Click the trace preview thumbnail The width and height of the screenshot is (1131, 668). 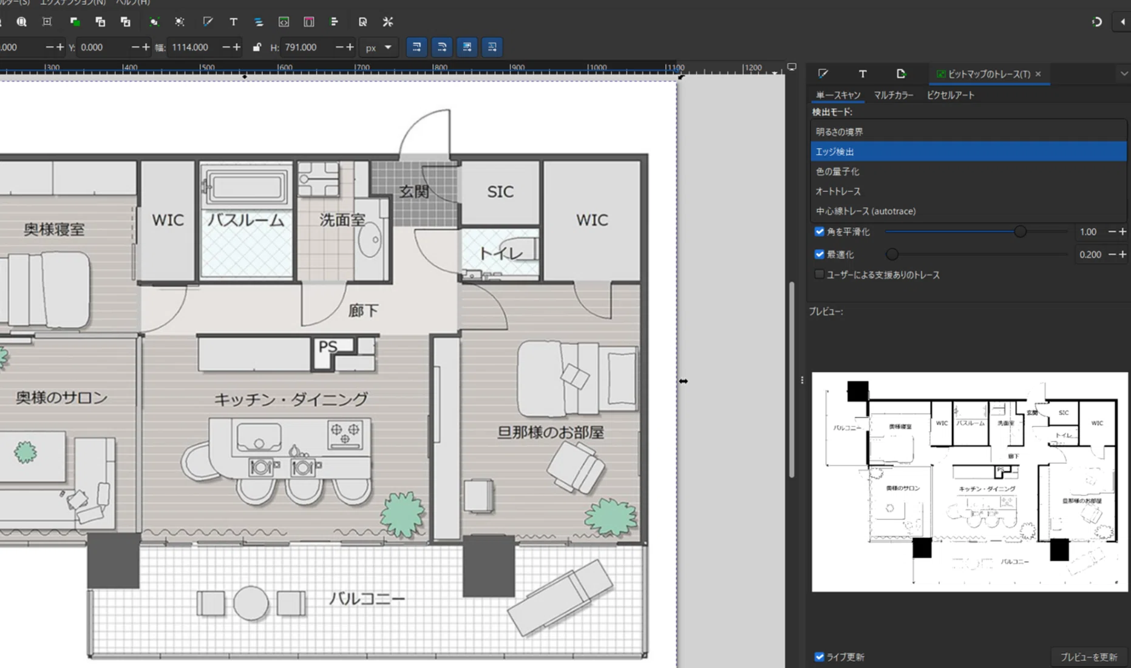point(970,482)
